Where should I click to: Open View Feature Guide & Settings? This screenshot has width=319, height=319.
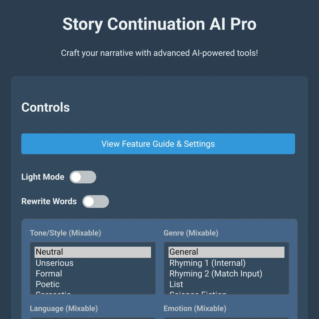click(x=158, y=144)
